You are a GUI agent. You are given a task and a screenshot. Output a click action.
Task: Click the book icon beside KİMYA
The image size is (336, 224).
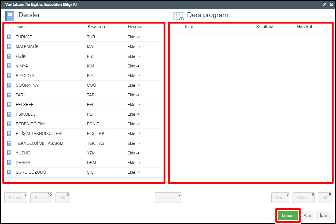tap(9, 66)
